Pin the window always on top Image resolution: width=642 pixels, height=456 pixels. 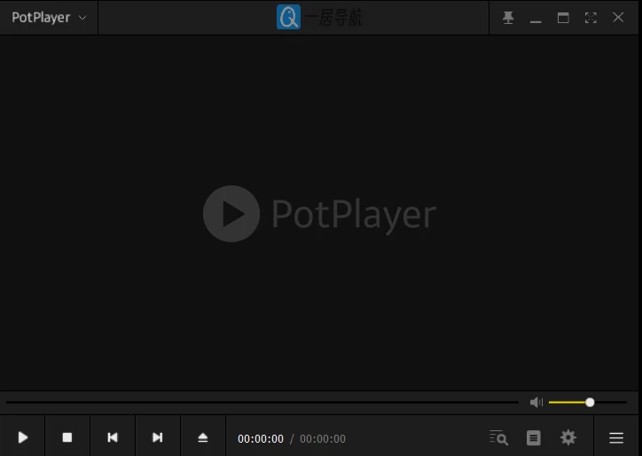pos(508,18)
